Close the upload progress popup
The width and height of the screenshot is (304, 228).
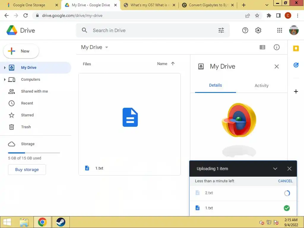[289, 169]
